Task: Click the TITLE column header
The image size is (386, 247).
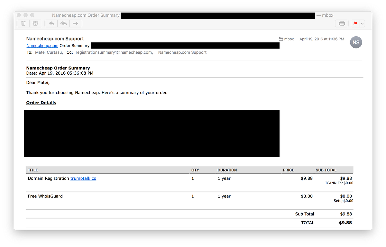Action: click(33, 170)
